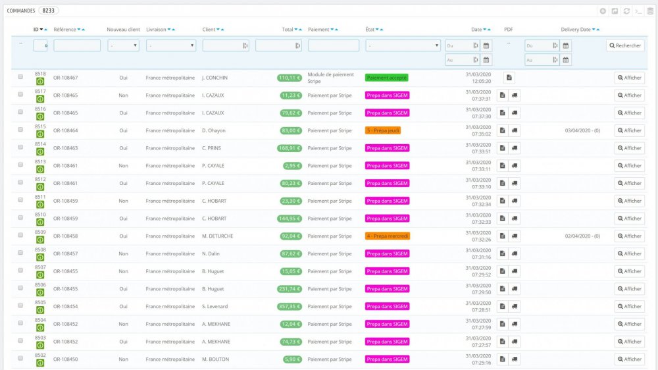The image size is (658, 370).
Task: Open the SQL query terminal icon
Action: 638,11
